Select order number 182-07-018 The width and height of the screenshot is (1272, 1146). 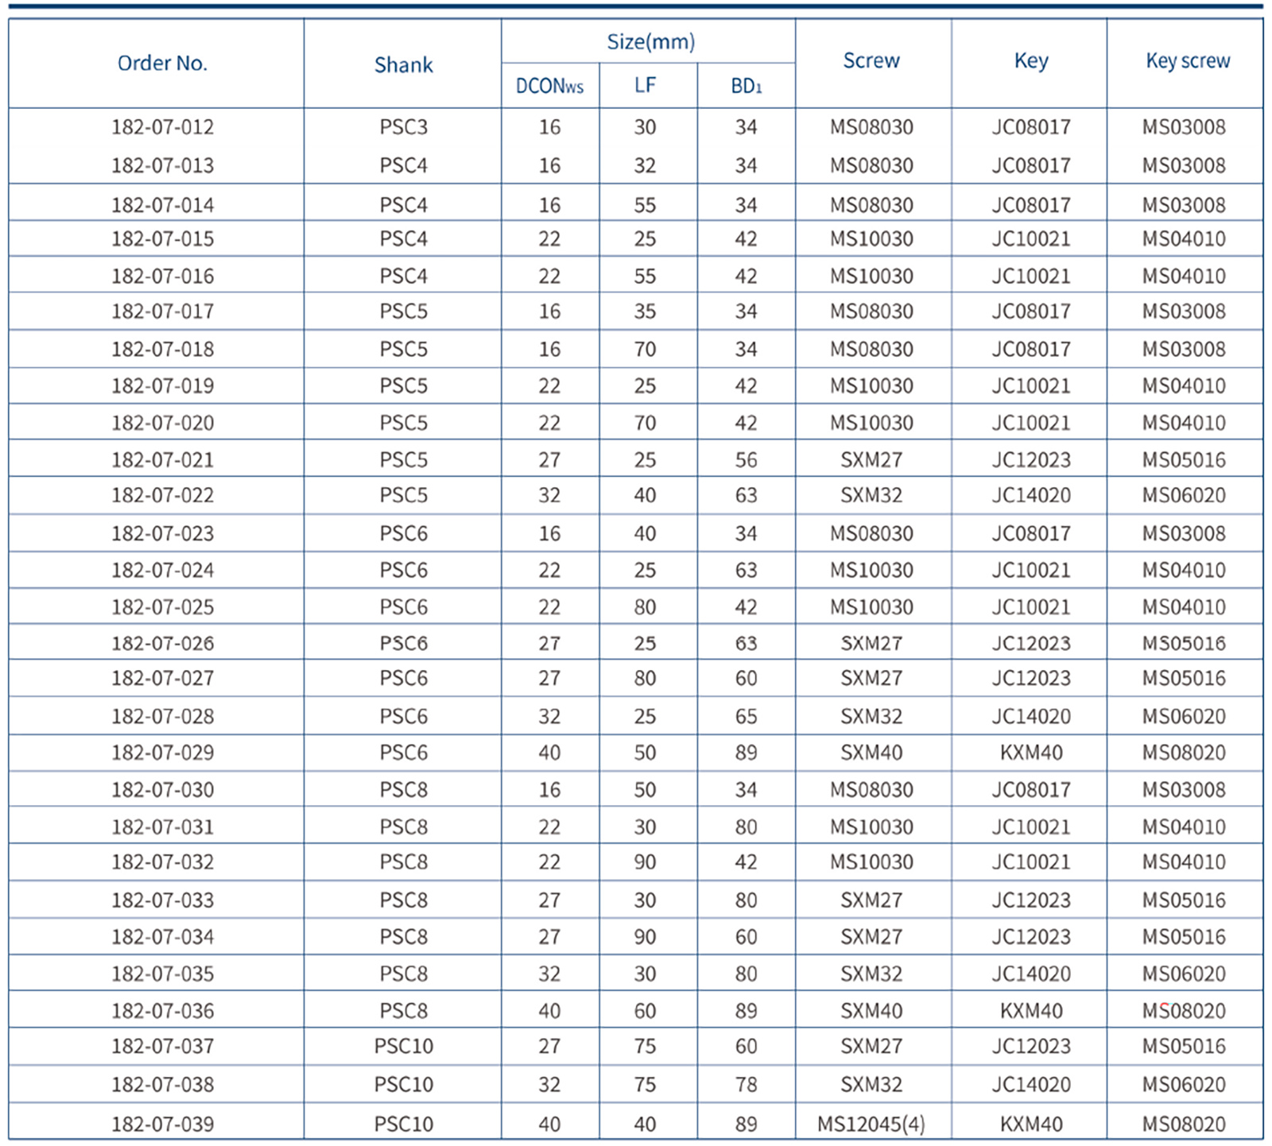click(x=162, y=349)
